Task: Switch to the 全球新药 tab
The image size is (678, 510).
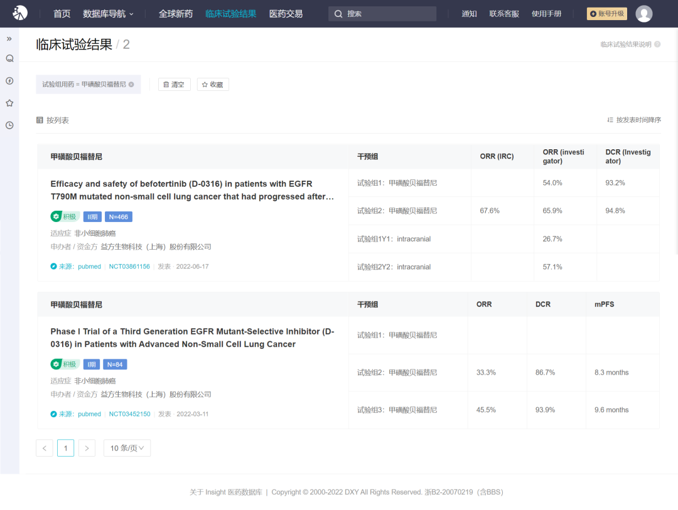Action: coord(176,14)
